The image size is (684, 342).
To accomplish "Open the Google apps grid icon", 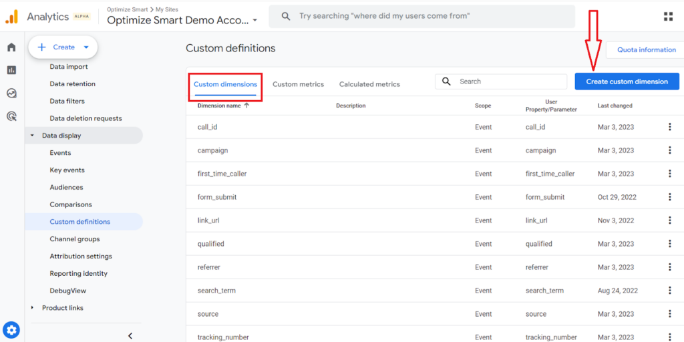I will (668, 17).
